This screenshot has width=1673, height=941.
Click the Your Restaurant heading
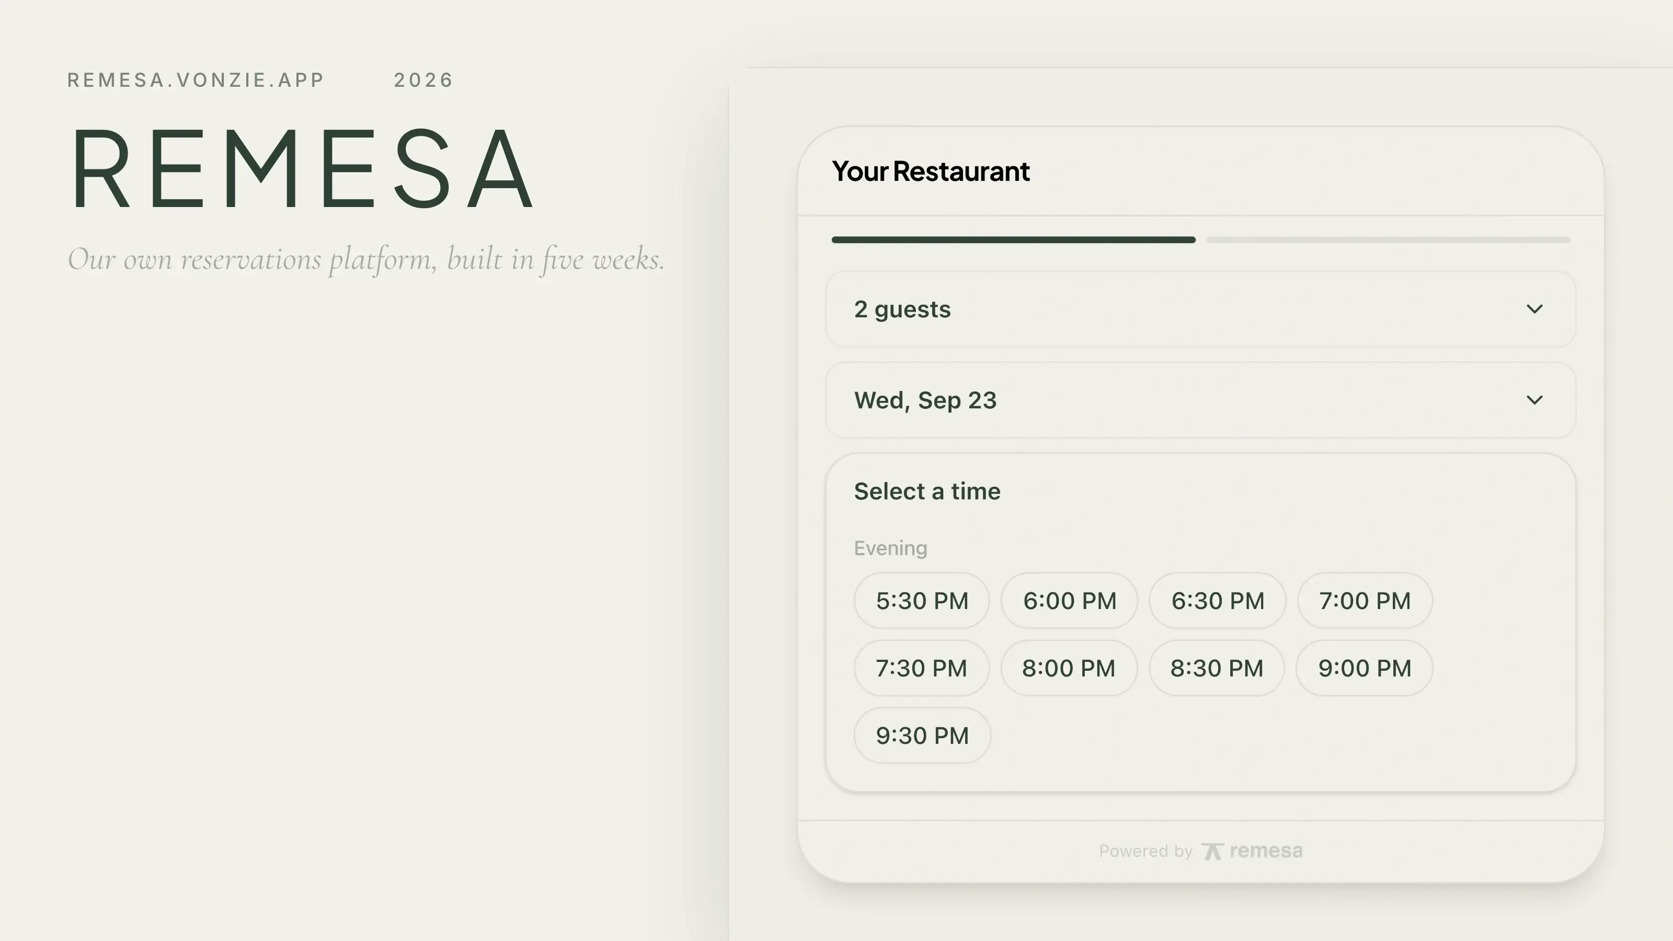tap(931, 171)
